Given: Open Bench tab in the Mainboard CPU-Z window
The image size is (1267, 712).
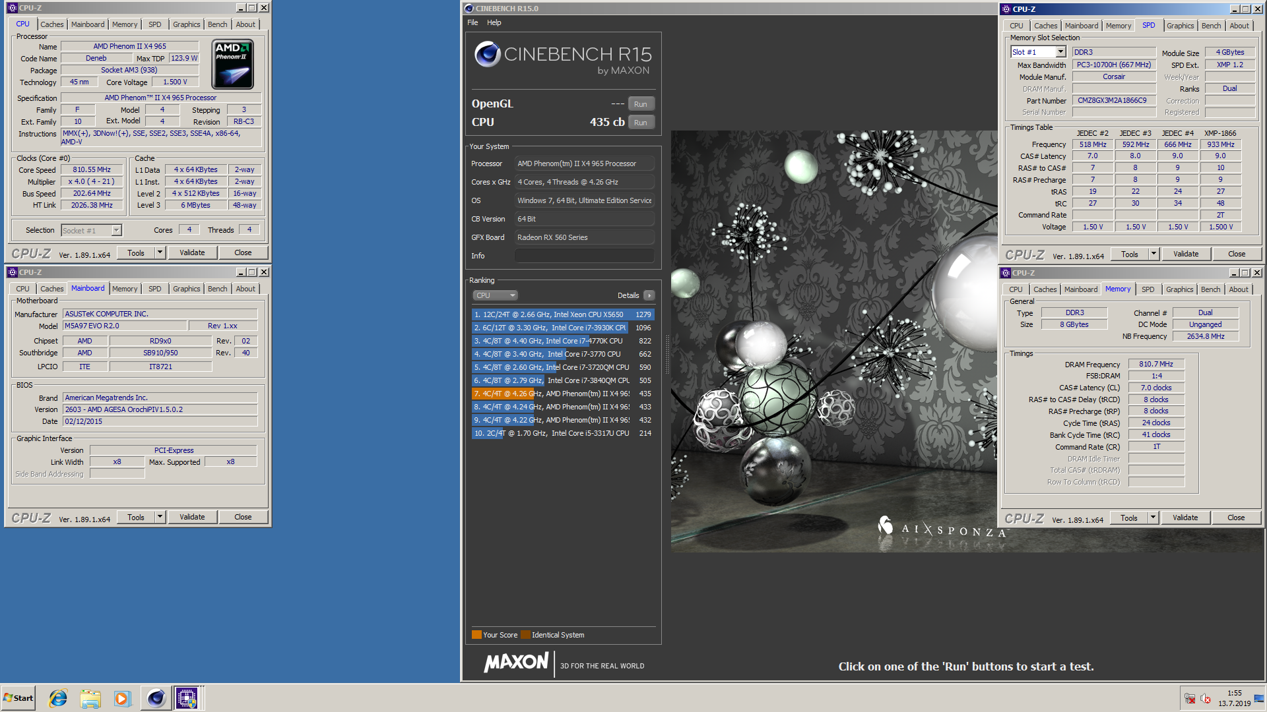Looking at the screenshot, I should [217, 289].
